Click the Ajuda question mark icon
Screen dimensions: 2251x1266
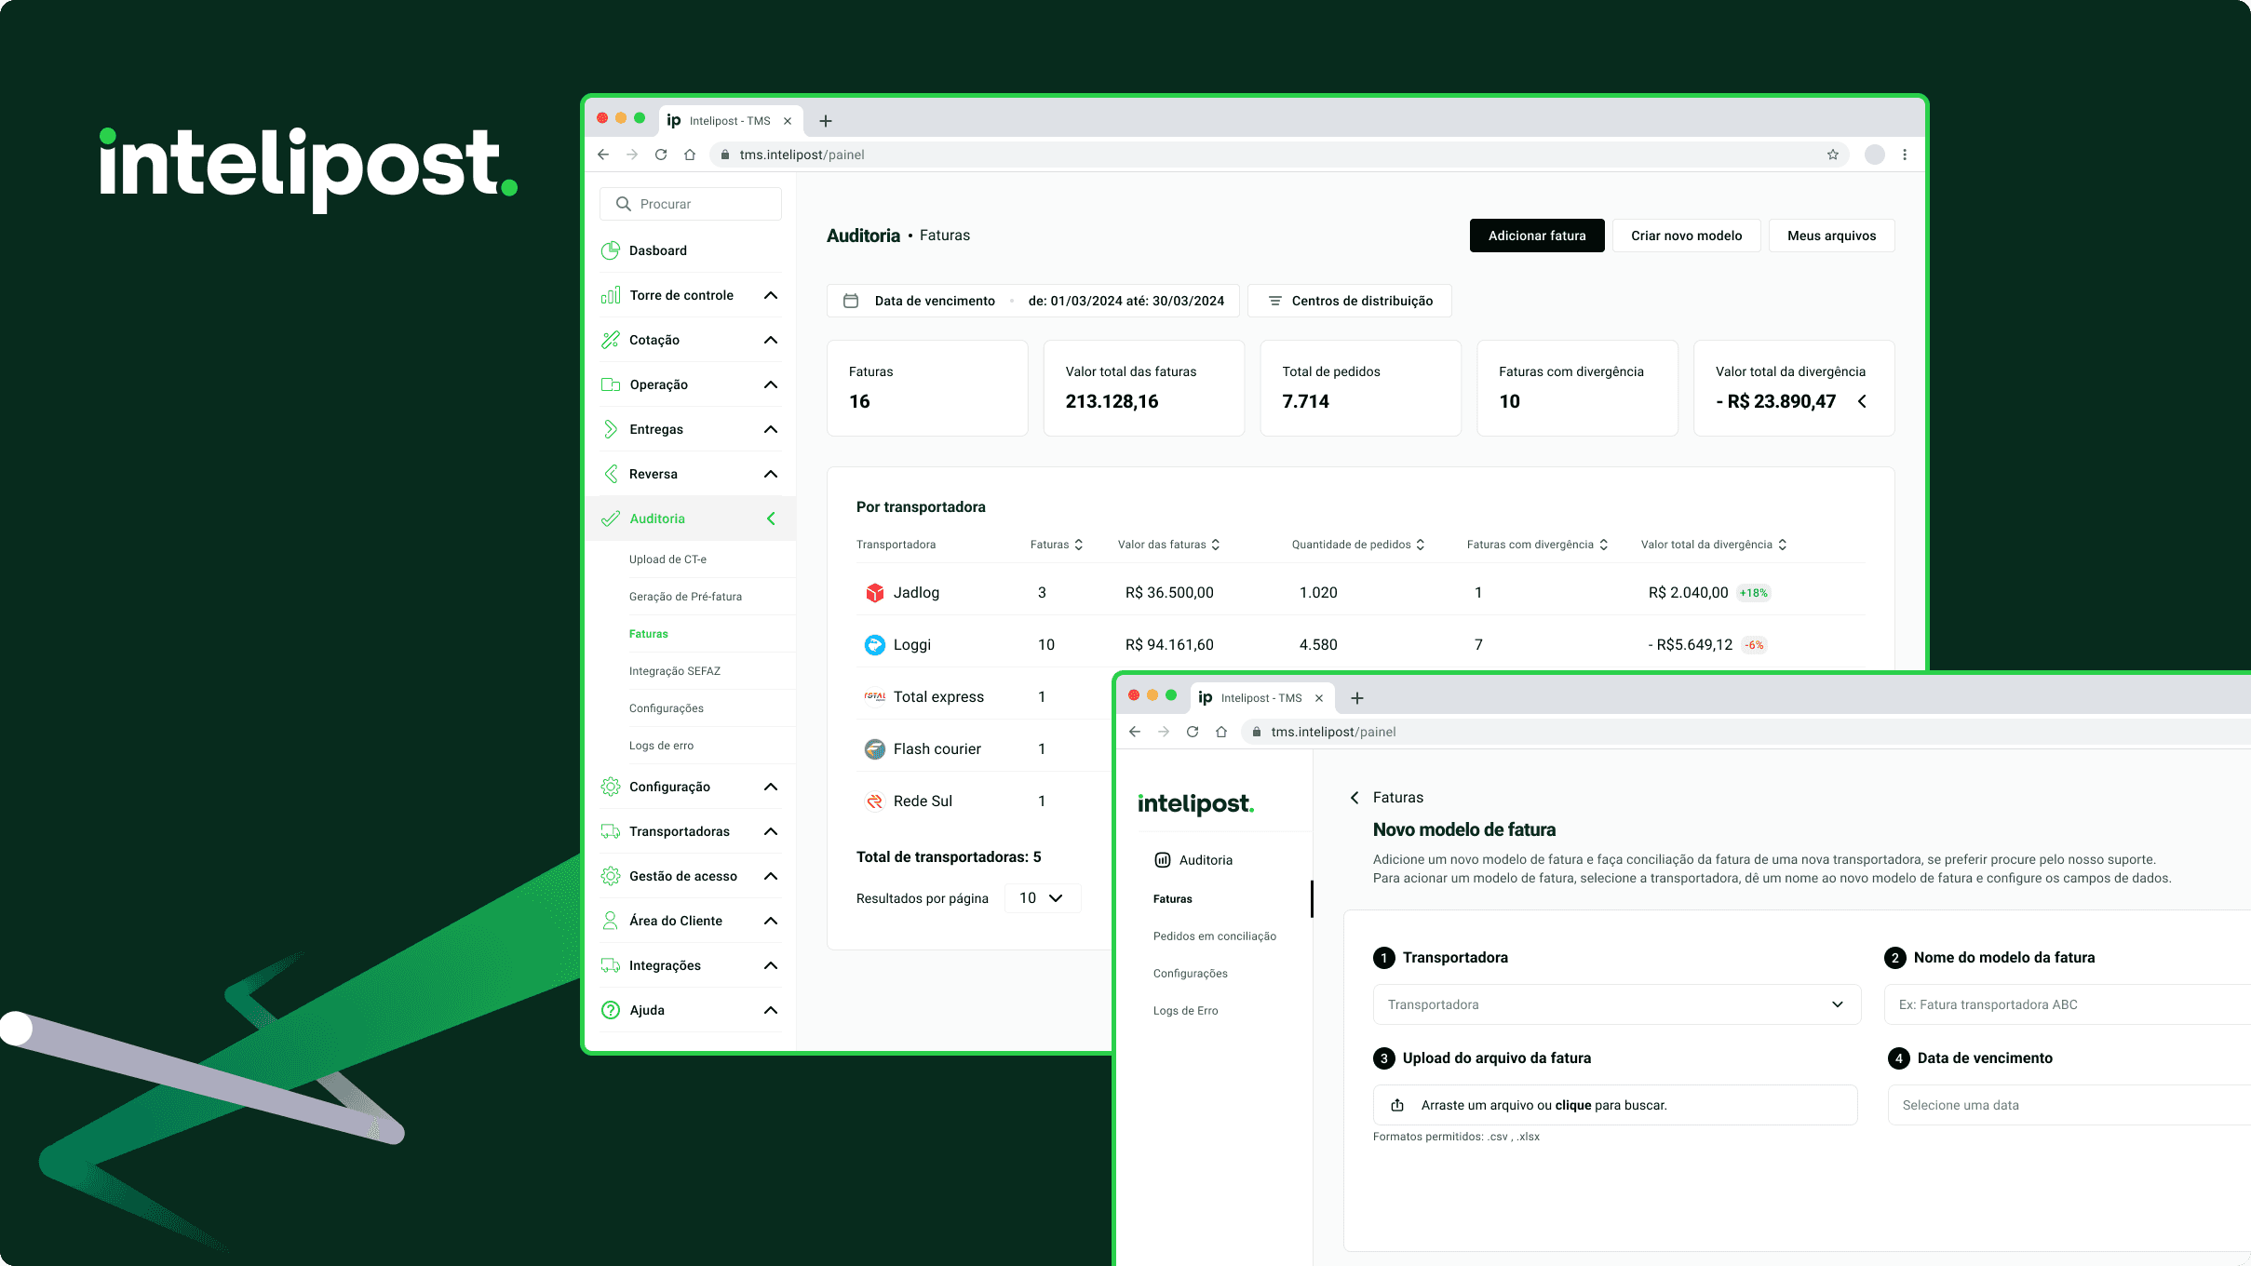[611, 1010]
